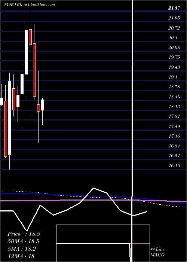Select the 16.51 price axis label
The height and width of the screenshot is (262, 187).
174,156
